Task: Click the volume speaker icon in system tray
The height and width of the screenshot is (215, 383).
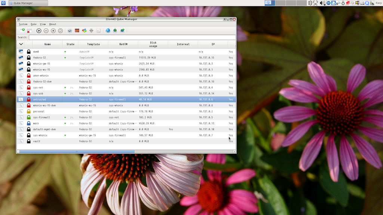Action: [x=322, y=3]
